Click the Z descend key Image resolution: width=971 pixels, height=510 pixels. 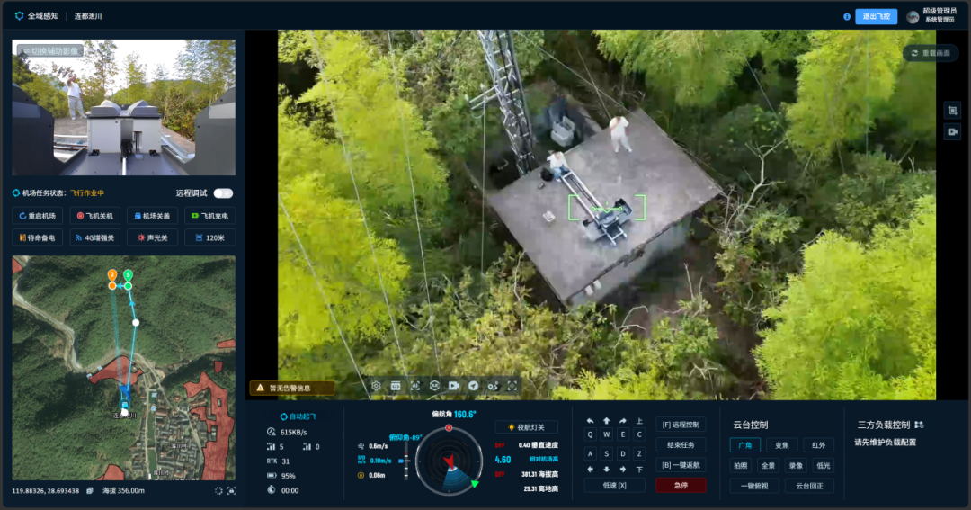[x=639, y=453]
